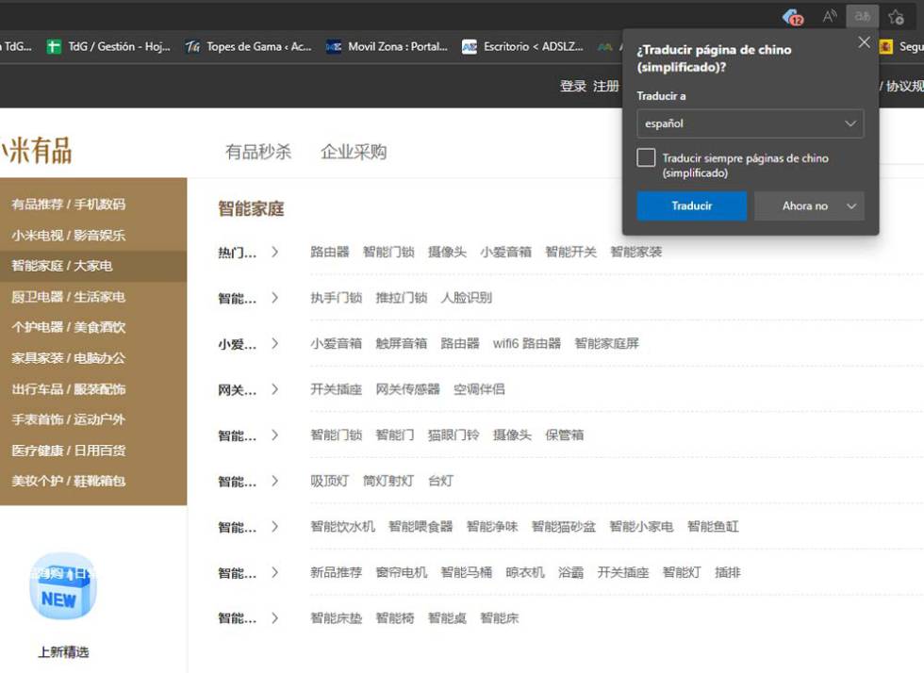Expand chevron of the 智能床垫 row

(x=274, y=618)
